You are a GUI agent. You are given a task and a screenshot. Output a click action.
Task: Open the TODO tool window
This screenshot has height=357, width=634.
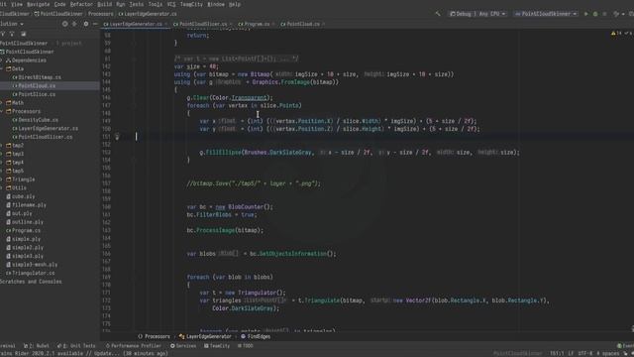pos(246,346)
